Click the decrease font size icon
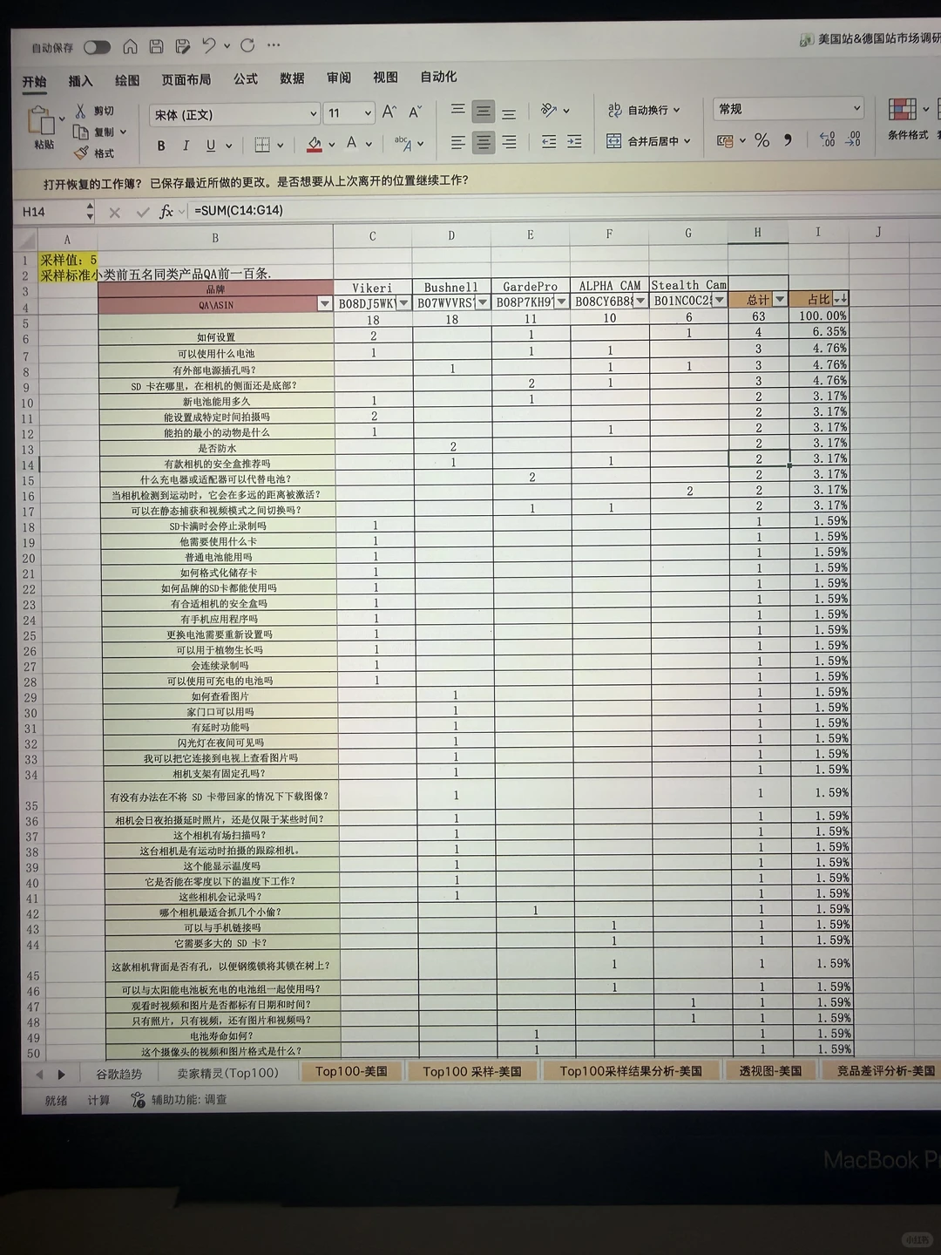This screenshot has height=1255, width=941. [x=416, y=112]
